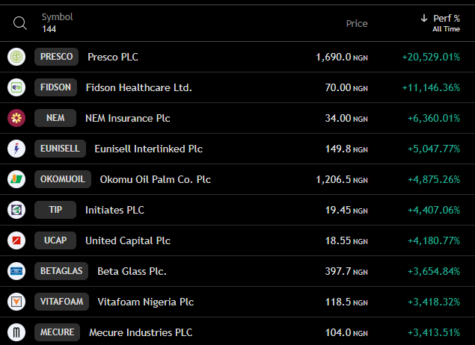Click the descending sort arrow beside Perf %
The height and width of the screenshot is (345, 475).
click(x=424, y=18)
